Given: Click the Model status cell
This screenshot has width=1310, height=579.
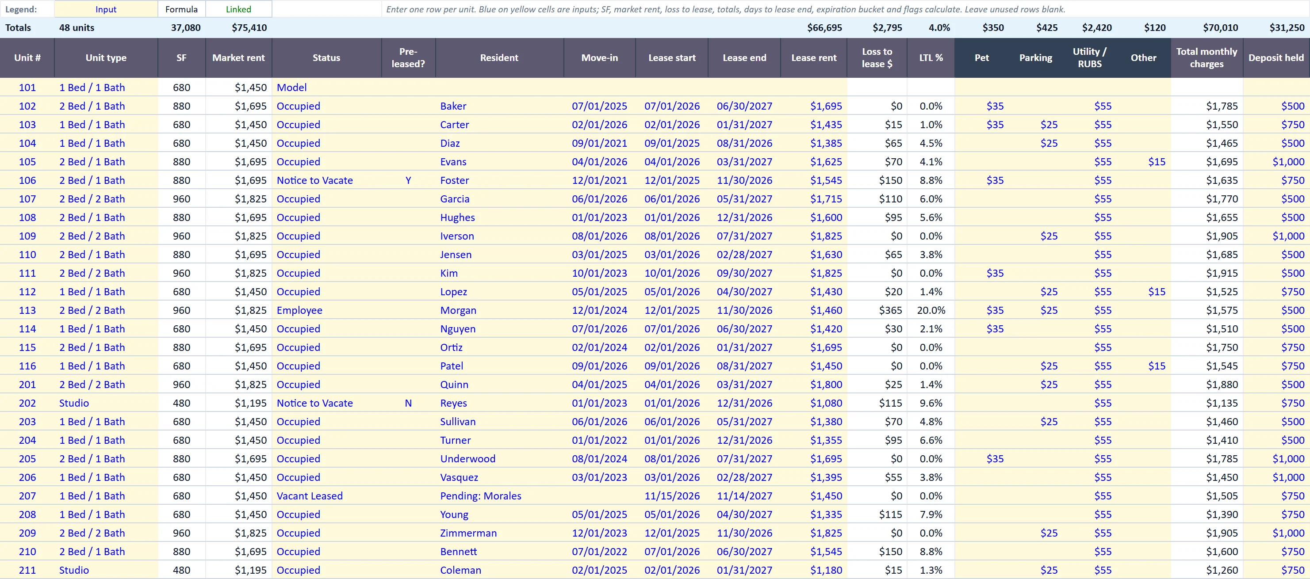Looking at the screenshot, I should point(326,88).
